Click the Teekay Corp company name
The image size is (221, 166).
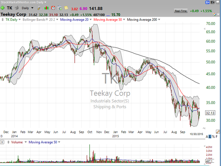point(13,14)
